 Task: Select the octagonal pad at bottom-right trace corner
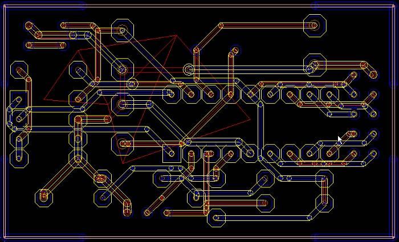pos(324,200)
